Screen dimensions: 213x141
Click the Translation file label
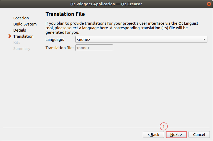(59, 48)
